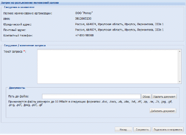186x135 pixels.
Task: Click the Путь до файла input field
Action: point(91,96)
